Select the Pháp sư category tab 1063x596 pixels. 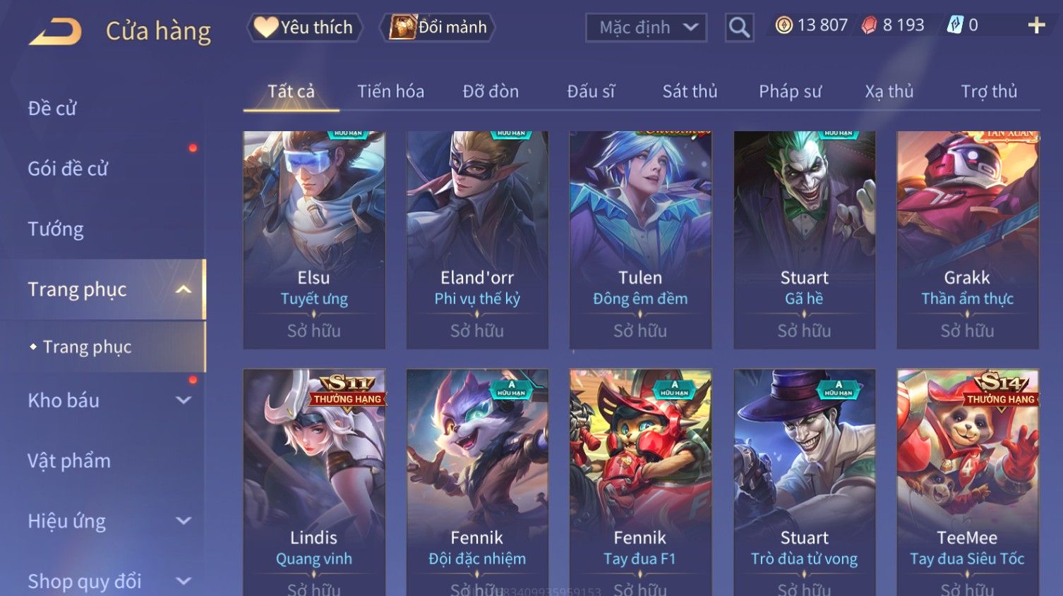[790, 92]
